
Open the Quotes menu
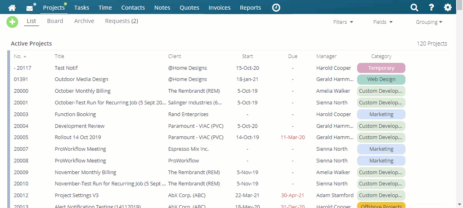[x=189, y=8]
